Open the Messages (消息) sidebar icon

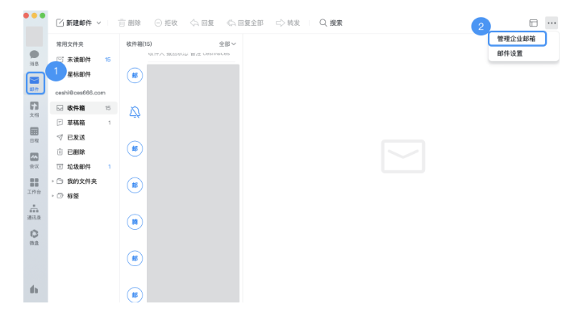tap(34, 57)
